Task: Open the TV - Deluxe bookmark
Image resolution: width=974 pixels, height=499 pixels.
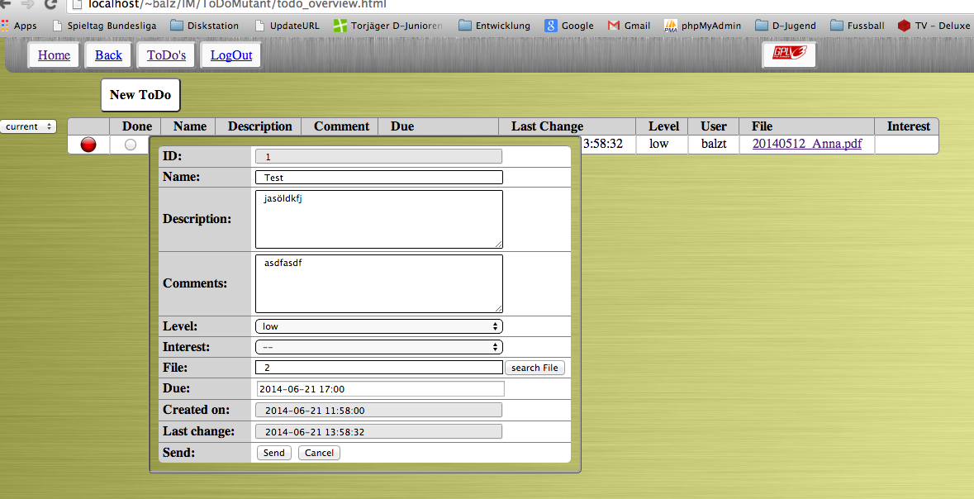Action: pyautogui.click(x=933, y=26)
